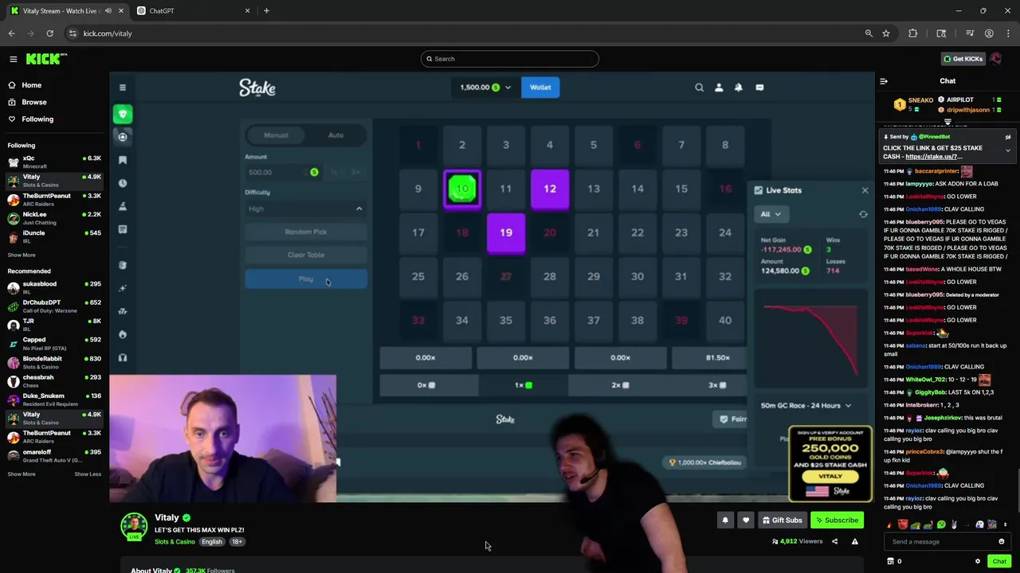Reset live stats with refresh icon

(863, 214)
